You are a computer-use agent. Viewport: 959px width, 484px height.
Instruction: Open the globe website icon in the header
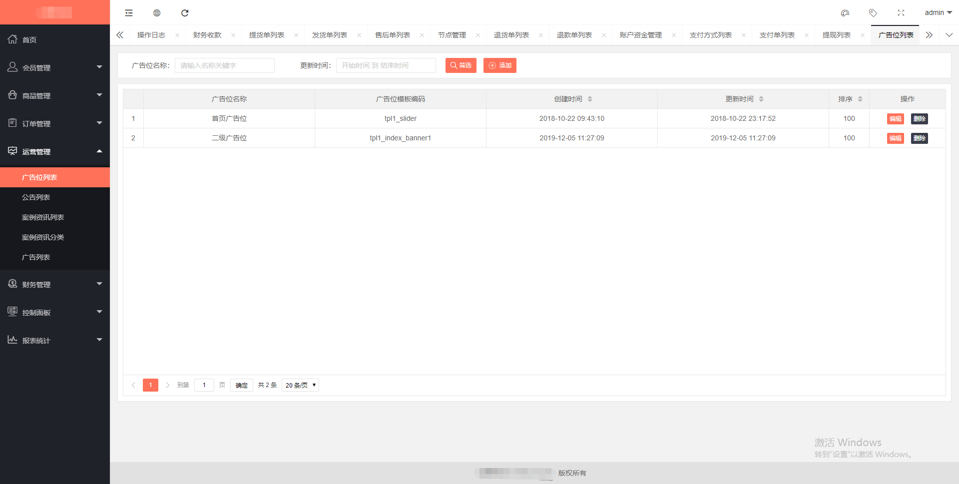(157, 13)
